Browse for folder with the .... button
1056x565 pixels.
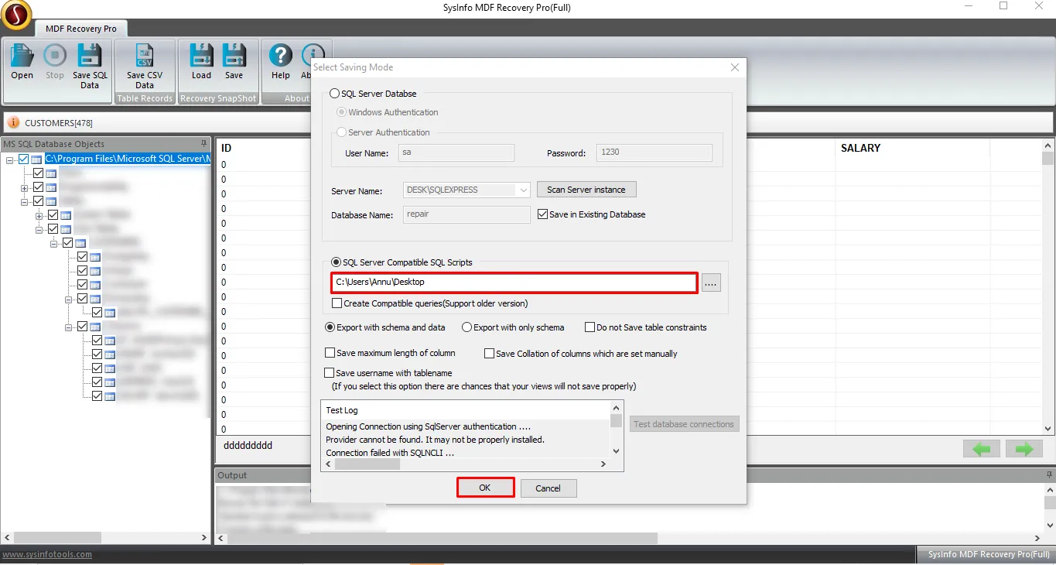point(712,282)
